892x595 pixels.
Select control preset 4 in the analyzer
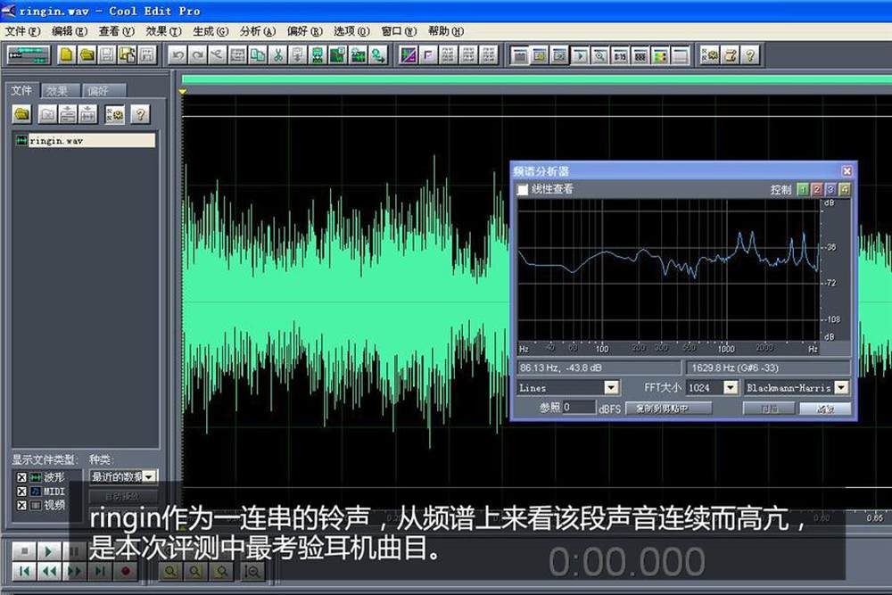click(844, 189)
